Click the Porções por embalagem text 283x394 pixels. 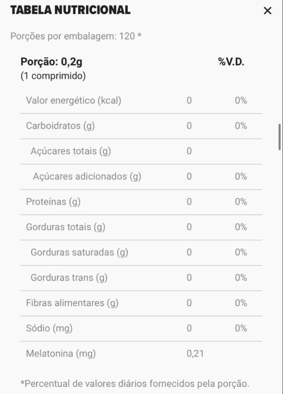76,36
